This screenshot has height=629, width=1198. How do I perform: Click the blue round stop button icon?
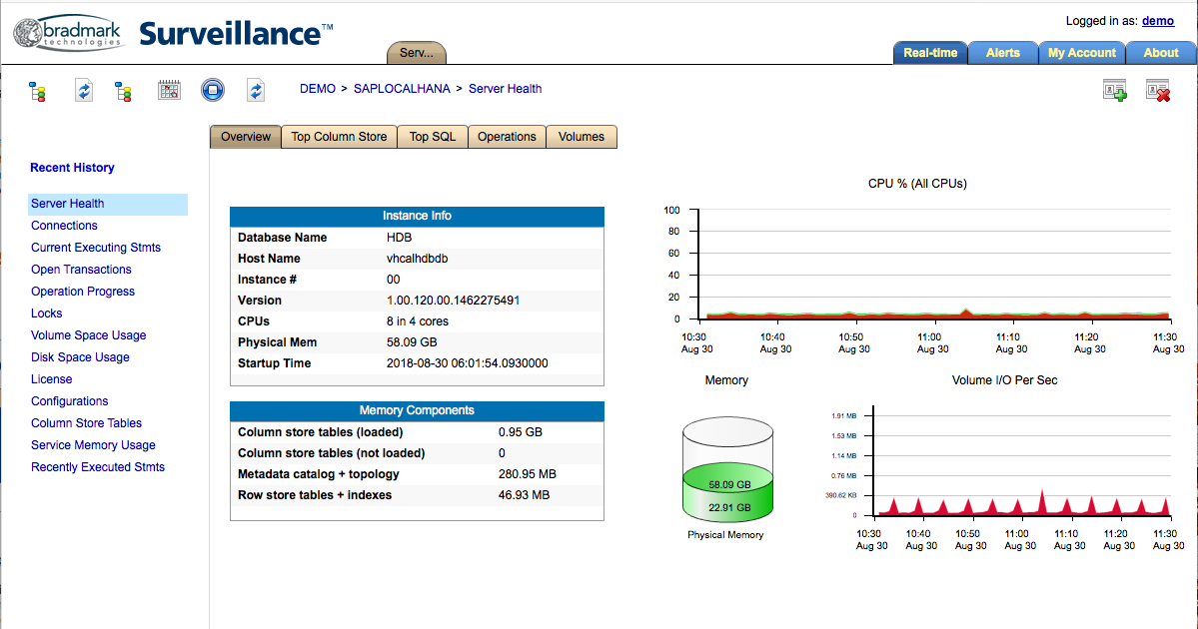click(x=213, y=90)
